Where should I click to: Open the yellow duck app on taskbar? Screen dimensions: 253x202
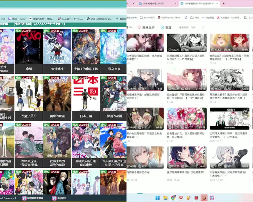pos(189,198)
